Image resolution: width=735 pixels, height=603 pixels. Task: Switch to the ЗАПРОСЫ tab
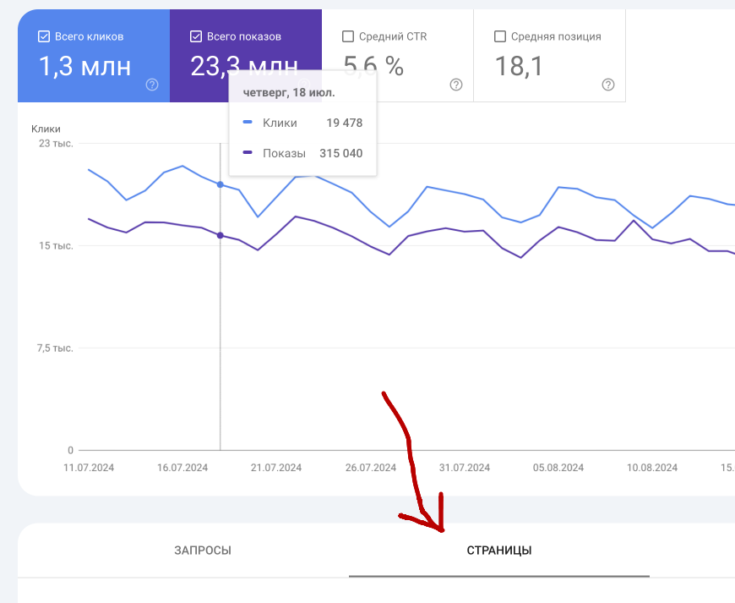(203, 551)
